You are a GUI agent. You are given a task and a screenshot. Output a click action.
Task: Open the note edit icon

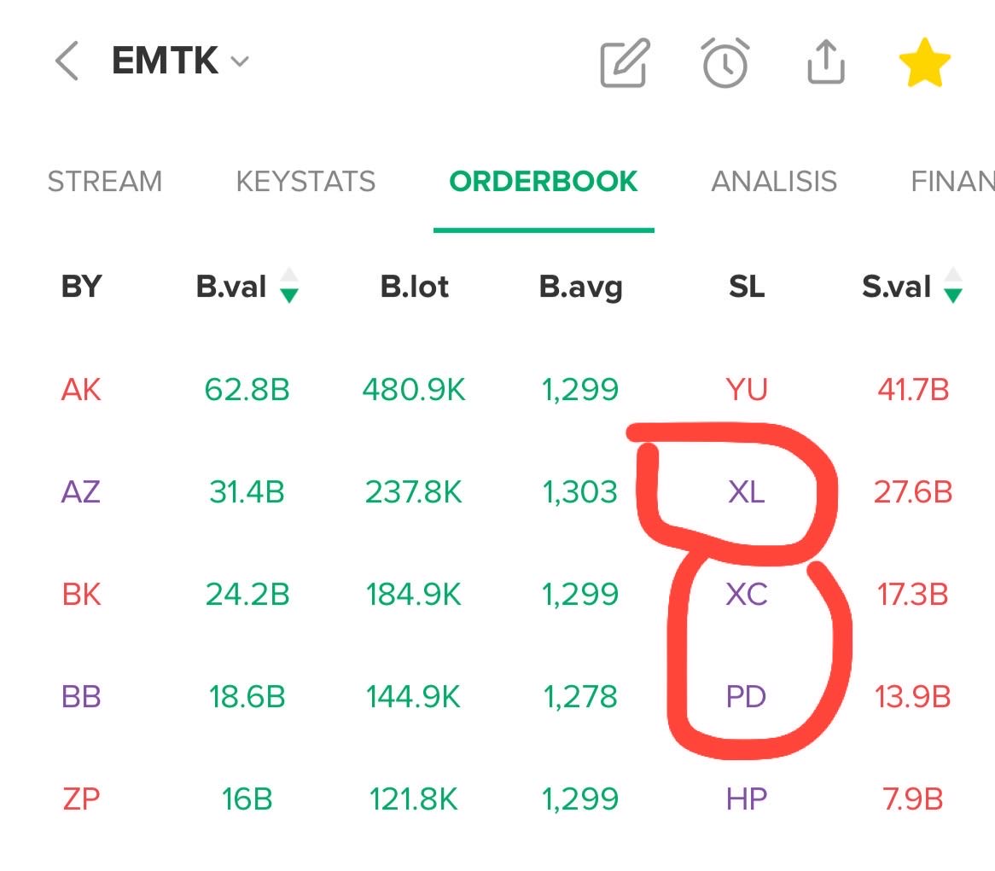(626, 62)
